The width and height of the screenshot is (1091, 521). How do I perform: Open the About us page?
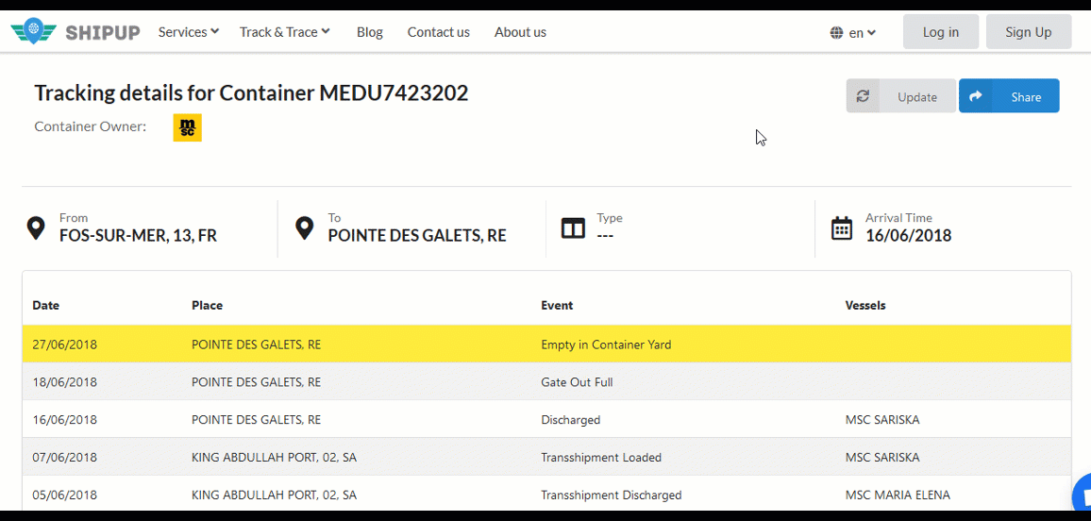click(520, 32)
